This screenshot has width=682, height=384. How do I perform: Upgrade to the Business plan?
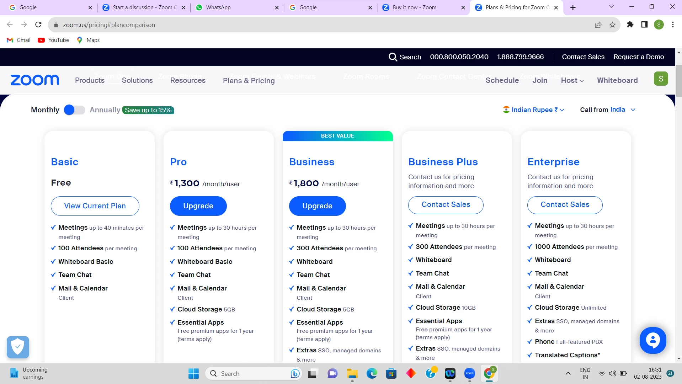(x=317, y=206)
